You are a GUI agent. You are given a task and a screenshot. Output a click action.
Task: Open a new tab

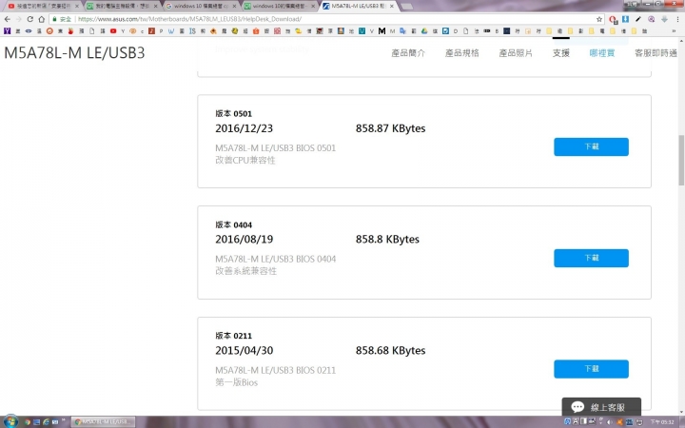pyautogui.click(x=407, y=7)
